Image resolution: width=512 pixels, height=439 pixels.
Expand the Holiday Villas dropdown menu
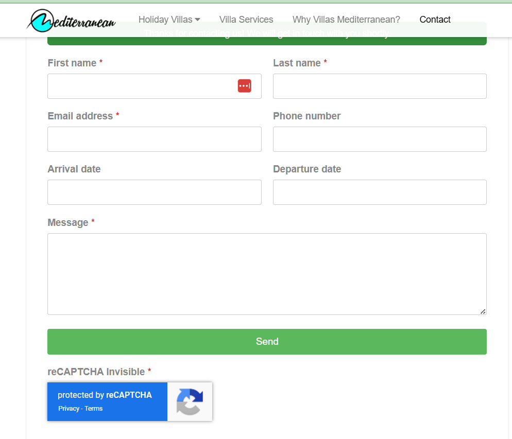coord(169,20)
